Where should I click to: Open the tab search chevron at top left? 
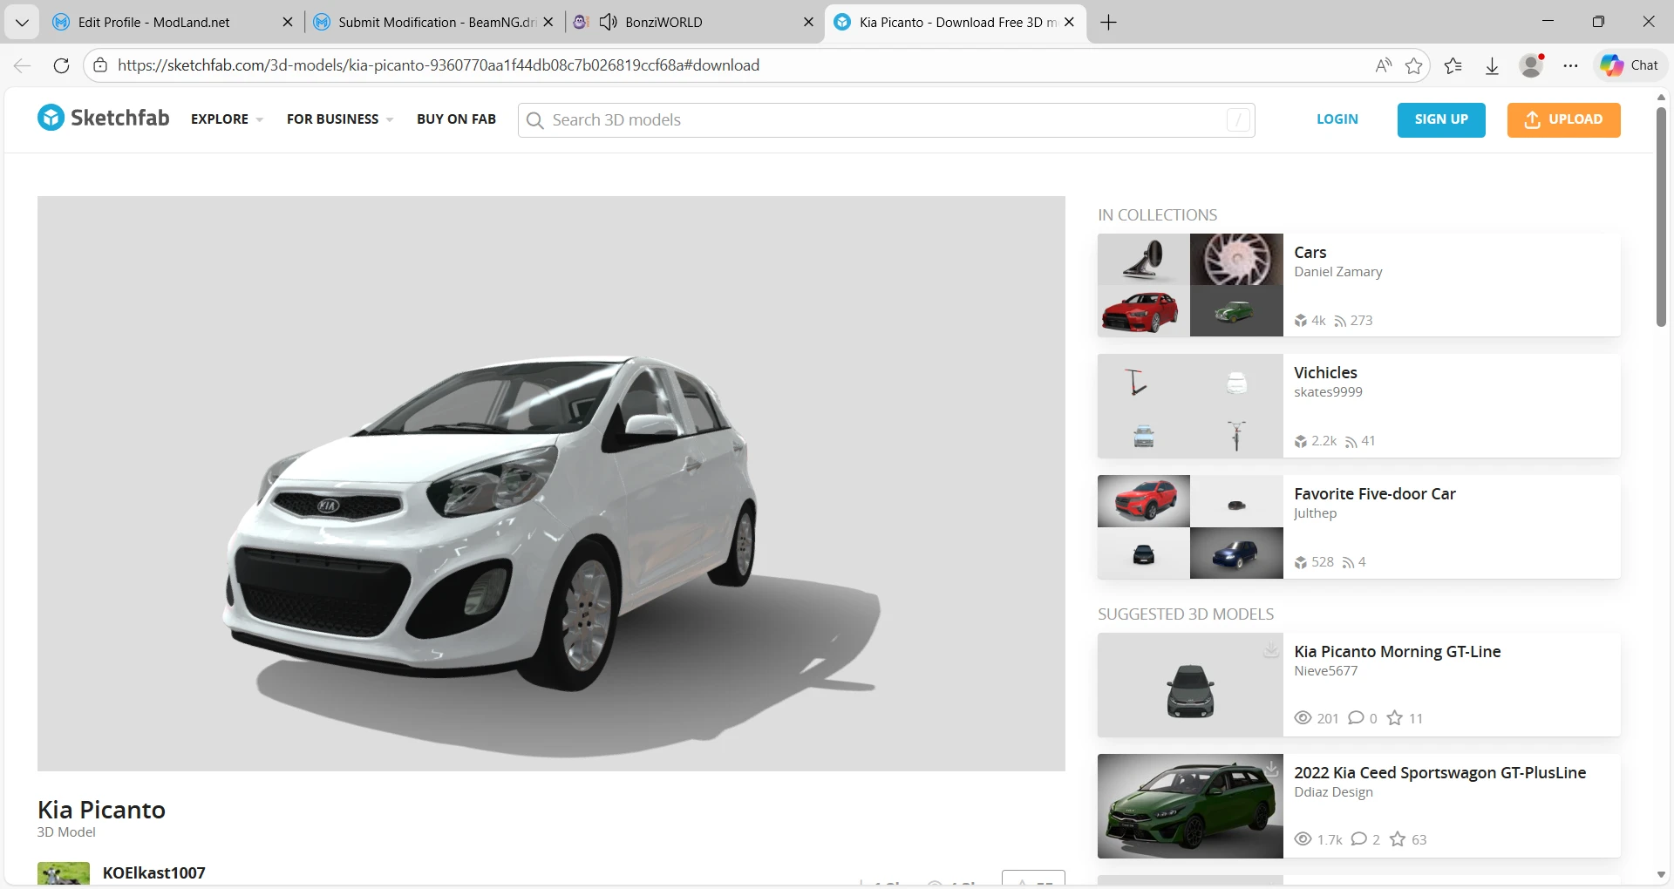(22, 22)
